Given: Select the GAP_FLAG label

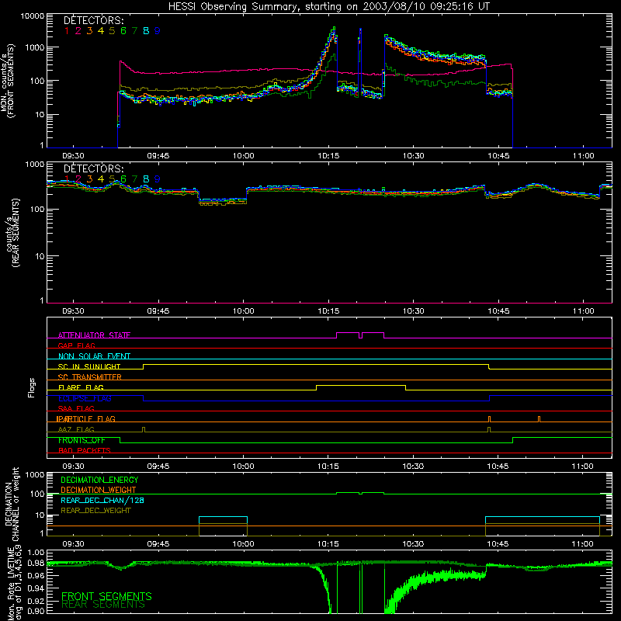Looking at the screenshot, I should pyautogui.click(x=76, y=345).
